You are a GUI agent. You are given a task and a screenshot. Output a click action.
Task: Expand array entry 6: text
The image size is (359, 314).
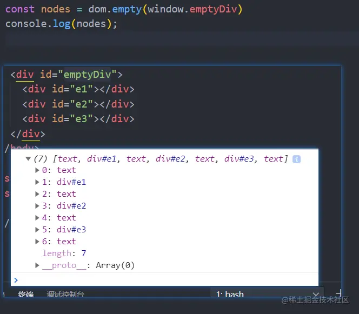(x=37, y=242)
